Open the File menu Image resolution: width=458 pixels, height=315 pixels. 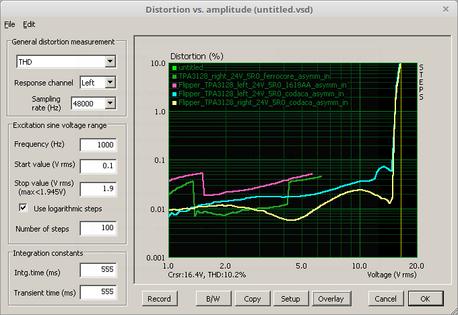click(9, 24)
